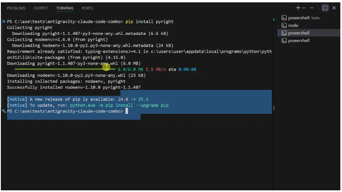342x192 pixels.
Task: Click blue command marker beside pip install
Action: [4, 21]
